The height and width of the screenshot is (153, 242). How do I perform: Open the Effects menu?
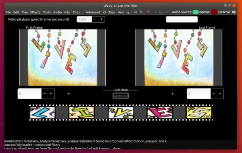point(35,12)
